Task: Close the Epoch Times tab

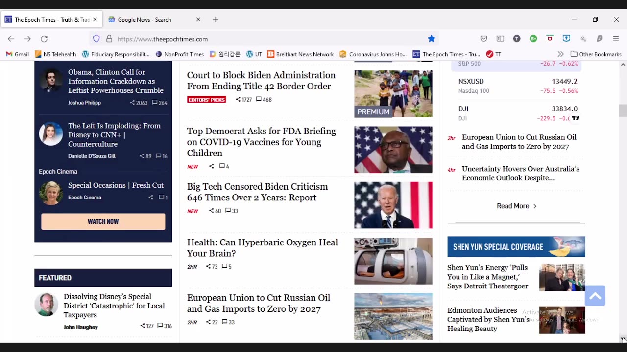Action: [95, 20]
